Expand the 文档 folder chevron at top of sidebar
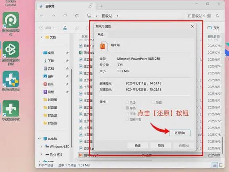The image size is (229, 172). point(41,37)
